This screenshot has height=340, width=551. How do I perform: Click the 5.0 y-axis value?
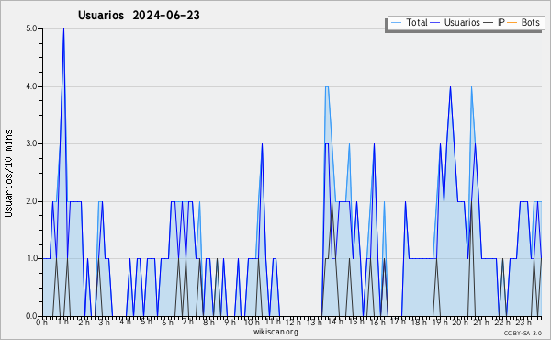tap(31, 28)
